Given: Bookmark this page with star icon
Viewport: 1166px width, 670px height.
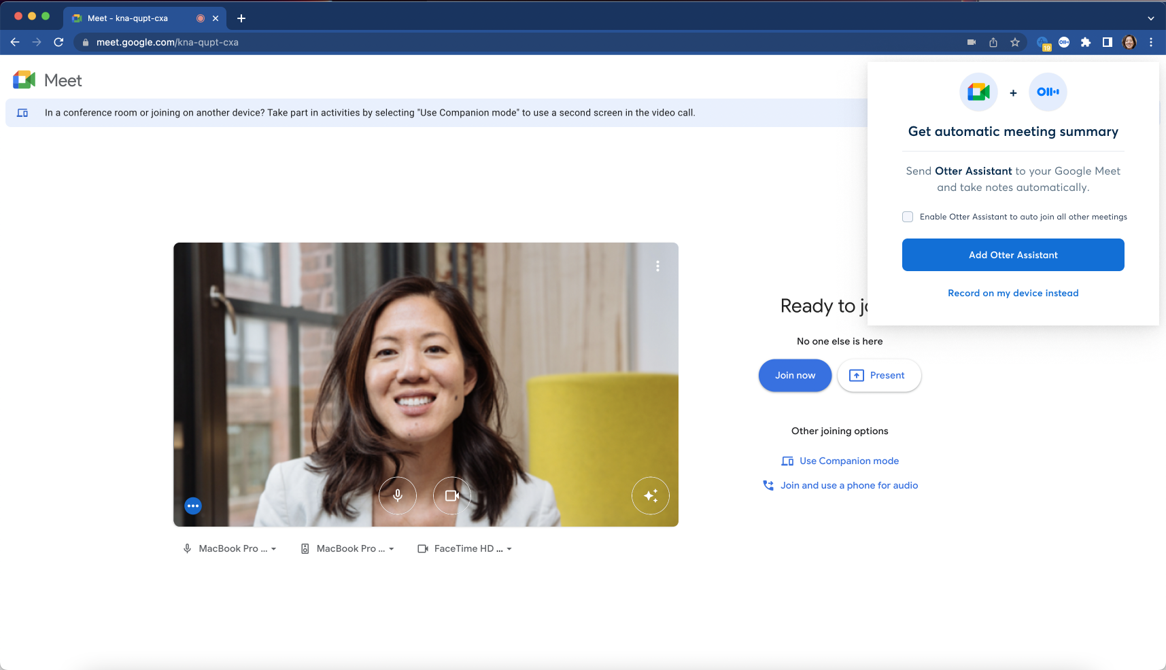Looking at the screenshot, I should click(1015, 42).
